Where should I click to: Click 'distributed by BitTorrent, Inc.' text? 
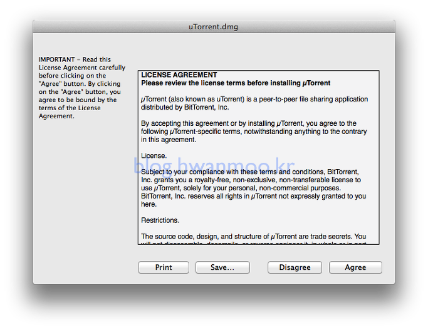(x=185, y=107)
